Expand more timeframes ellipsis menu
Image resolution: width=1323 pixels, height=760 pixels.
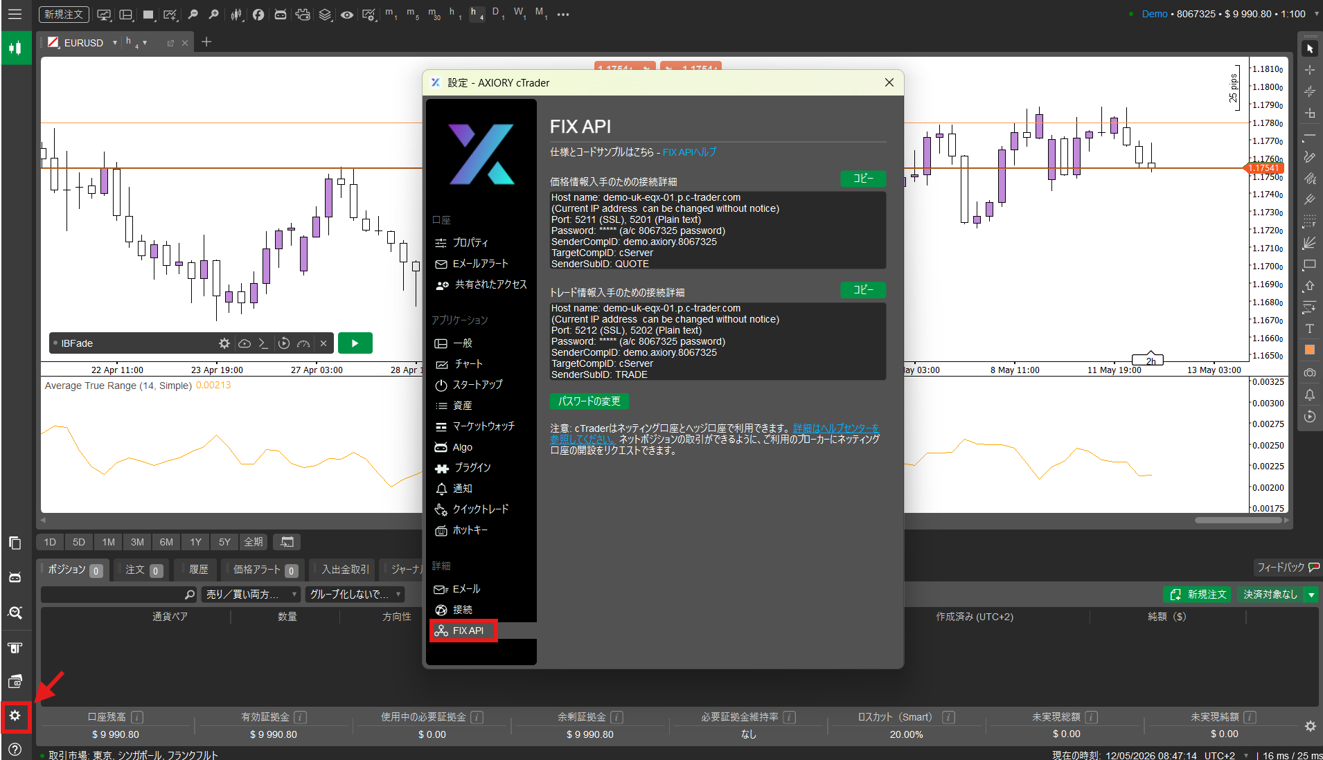pos(563,14)
